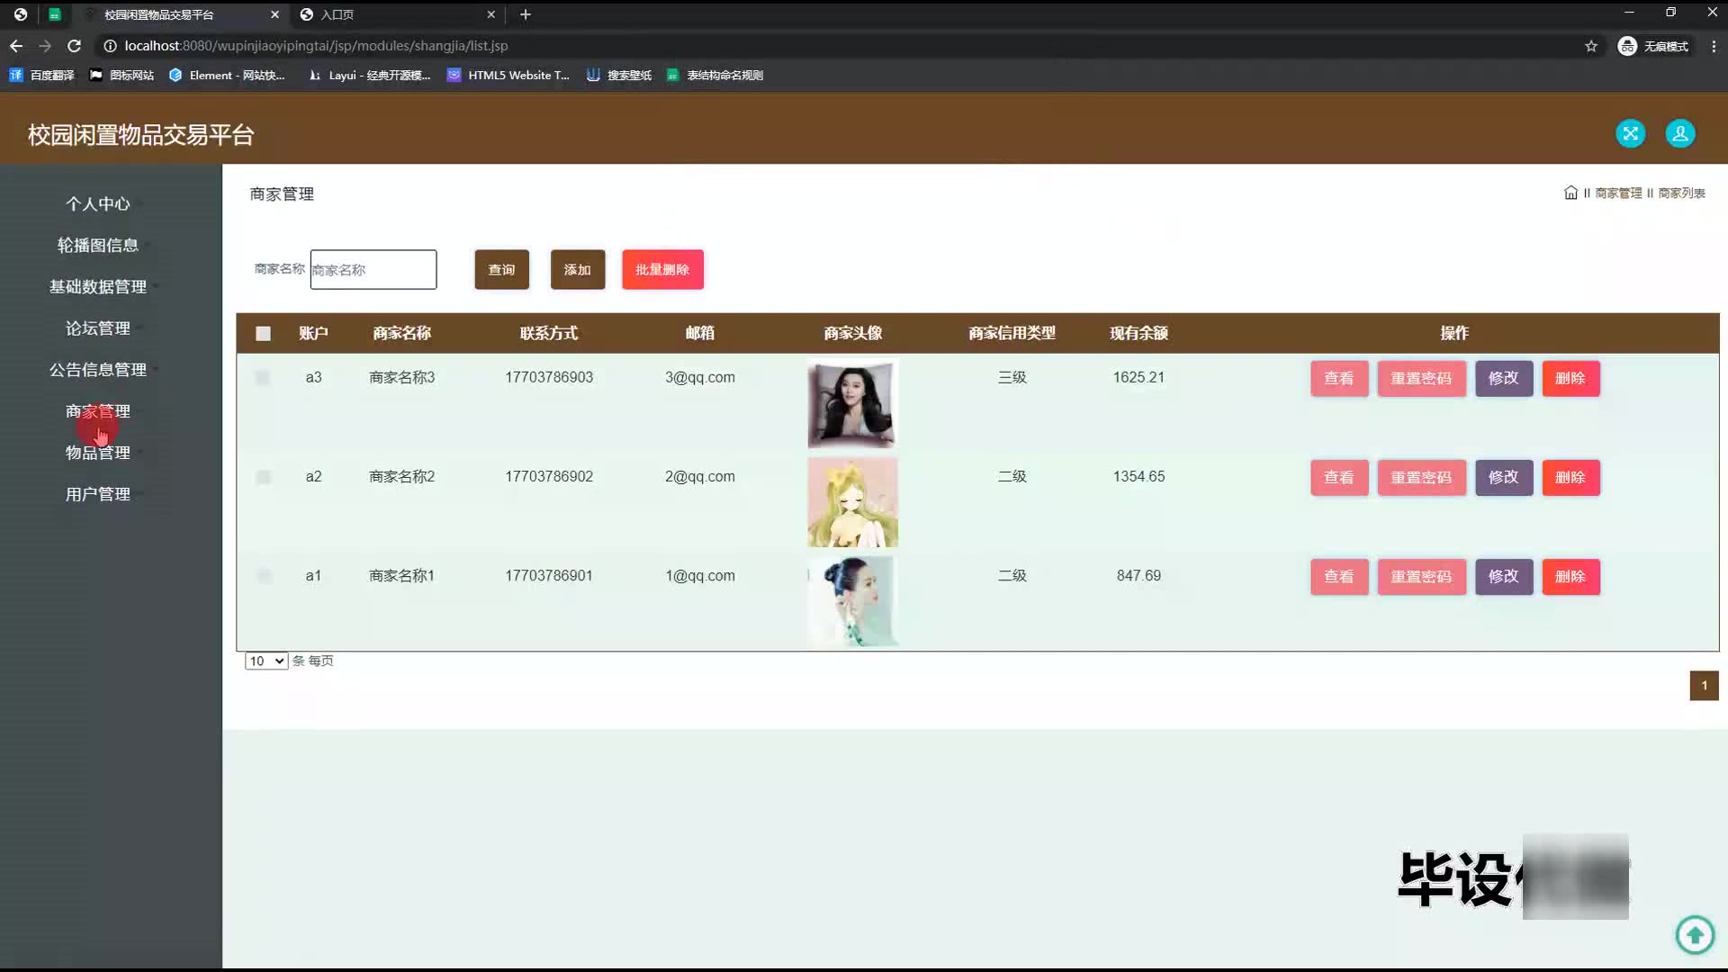Focus the 商家名称 search input field
Screen dimensions: 1728x972
click(373, 270)
